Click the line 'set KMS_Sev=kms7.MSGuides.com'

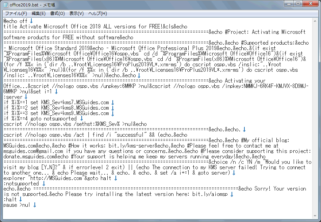tap(70, 103)
